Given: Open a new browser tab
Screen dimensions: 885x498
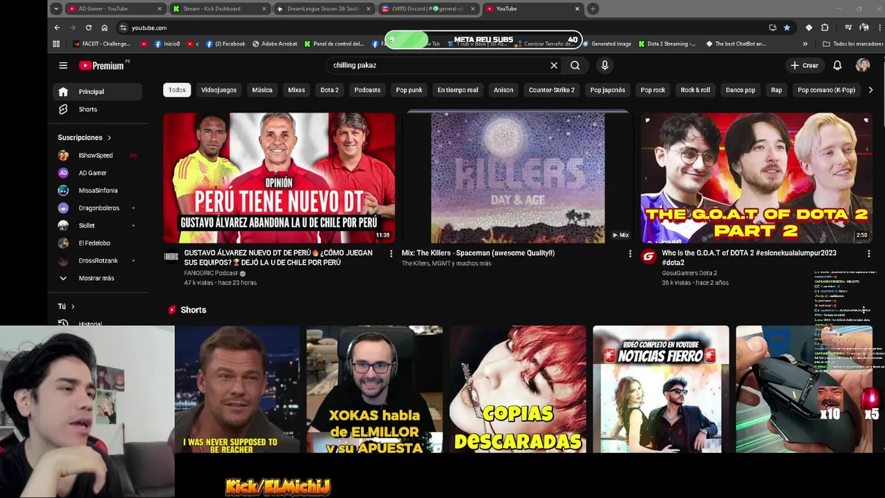Looking at the screenshot, I should [593, 9].
